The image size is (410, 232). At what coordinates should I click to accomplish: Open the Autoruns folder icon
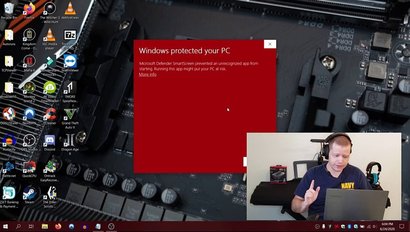tap(9, 37)
